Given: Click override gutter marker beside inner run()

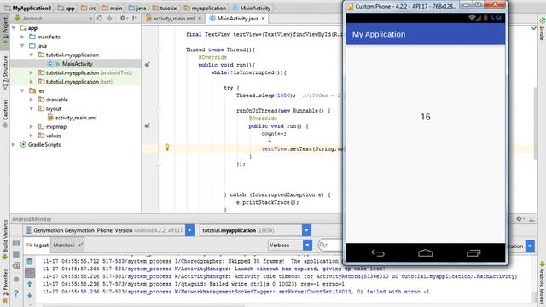Looking at the screenshot, I should click(x=148, y=125).
